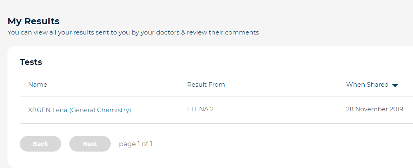
Task: Click the Result From column header
Action: [x=206, y=85]
